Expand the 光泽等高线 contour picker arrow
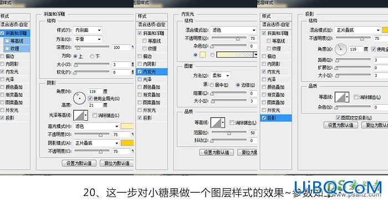Viewport: 388px width, 201px height. (86, 115)
